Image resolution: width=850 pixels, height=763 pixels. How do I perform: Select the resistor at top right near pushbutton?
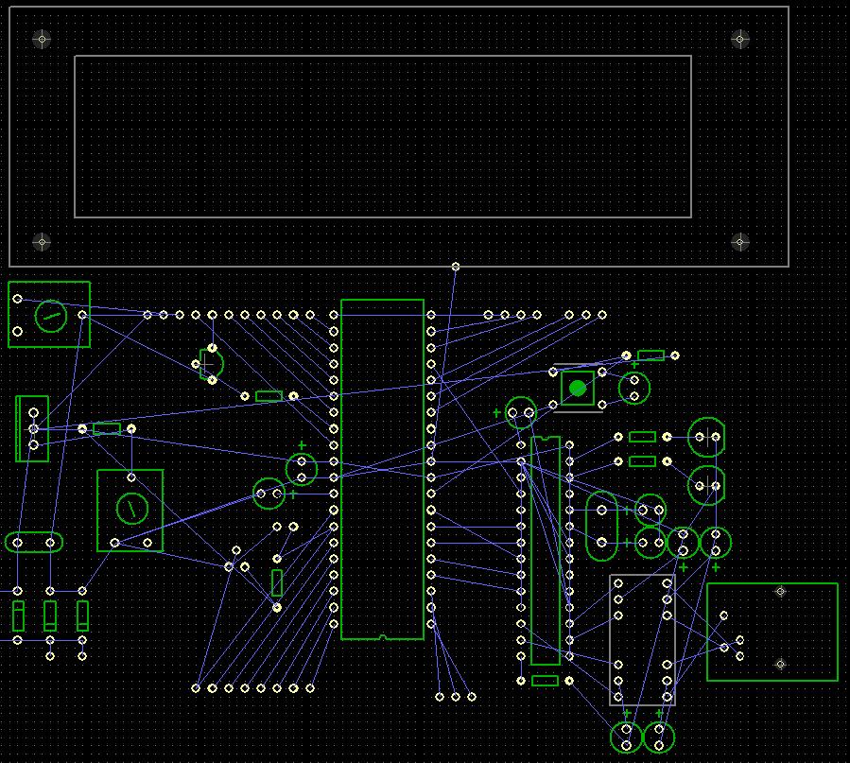click(651, 355)
